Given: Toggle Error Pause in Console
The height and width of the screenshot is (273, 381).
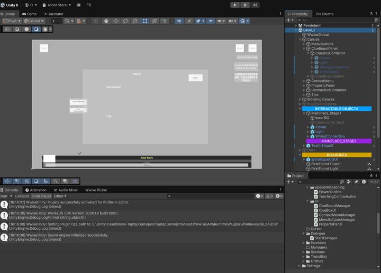Looking at the screenshot, I should [x=42, y=196].
